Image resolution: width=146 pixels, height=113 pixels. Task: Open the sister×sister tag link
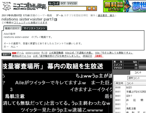tap(33, 53)
